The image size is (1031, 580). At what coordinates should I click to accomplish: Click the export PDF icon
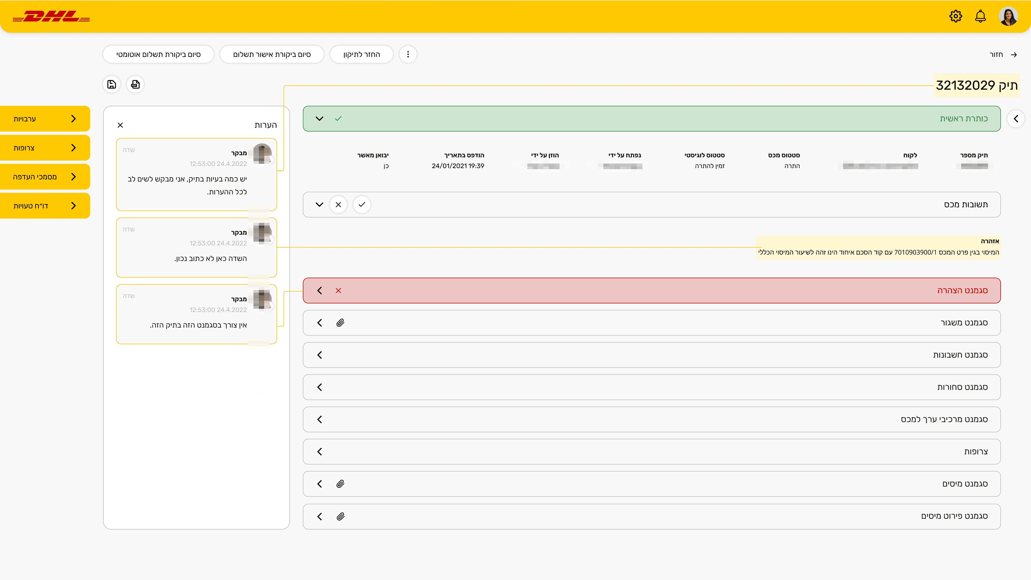135,85
